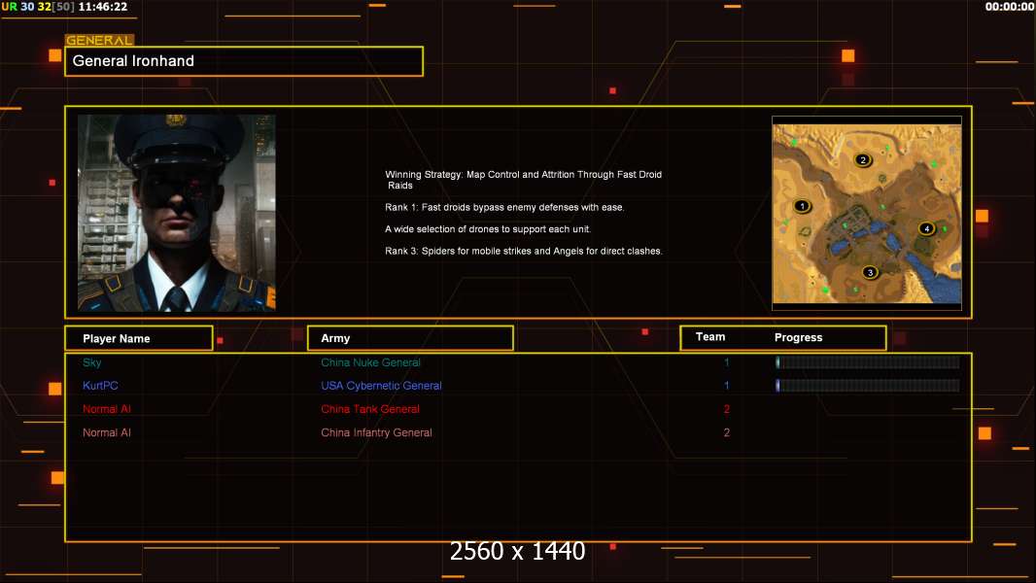Click the Army column header
The image size is (1036, 583).
(x=410, y=338)
